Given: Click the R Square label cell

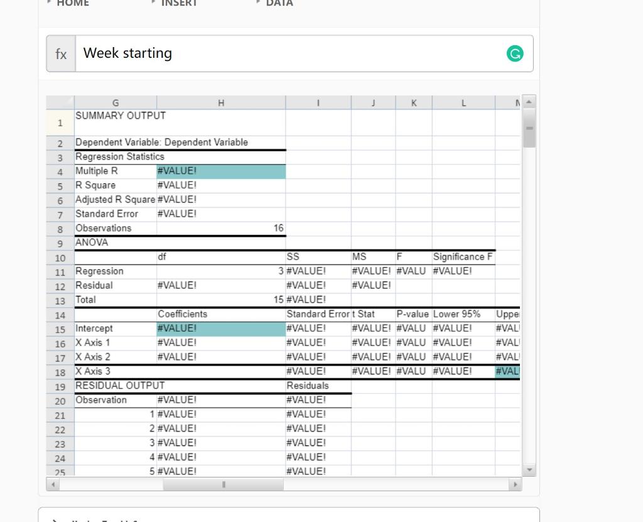Looking at the screenshot, I should click(116, 186).
